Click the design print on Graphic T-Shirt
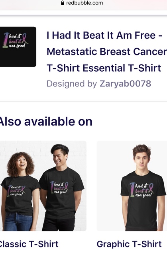Image resolution: width=167 pixels, height=255 pixels. tap(141, 190)
